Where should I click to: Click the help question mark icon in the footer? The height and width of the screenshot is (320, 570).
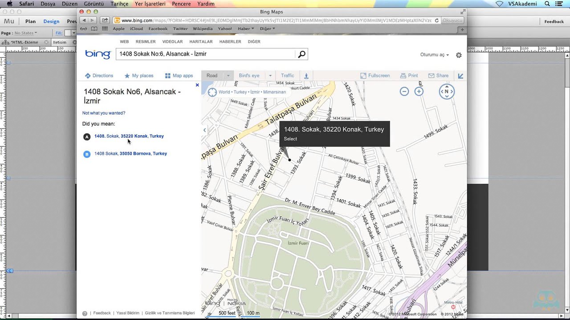(x=85, y=313)
